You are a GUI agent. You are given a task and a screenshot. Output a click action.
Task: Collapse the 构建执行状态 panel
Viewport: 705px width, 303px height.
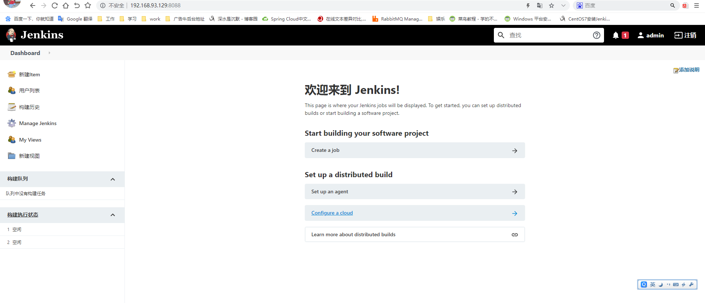[x=113, y=215]
